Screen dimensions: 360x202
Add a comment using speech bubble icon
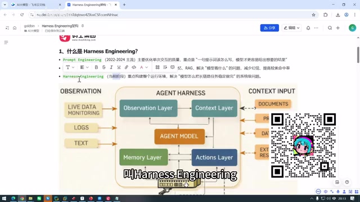coord(173,67)
